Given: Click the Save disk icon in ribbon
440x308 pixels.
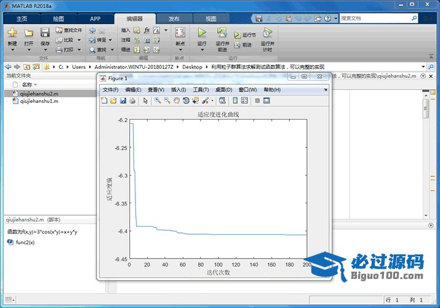Looking at the screenshot, I should [x=45, y=32].
